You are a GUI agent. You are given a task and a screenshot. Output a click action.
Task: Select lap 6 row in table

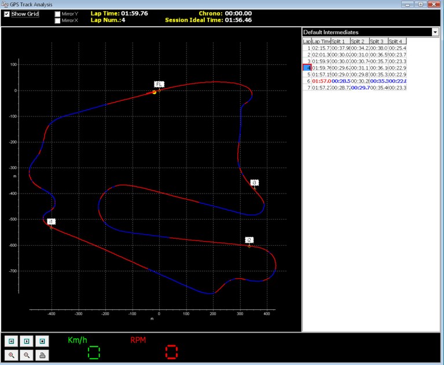(x=321, y=81)
